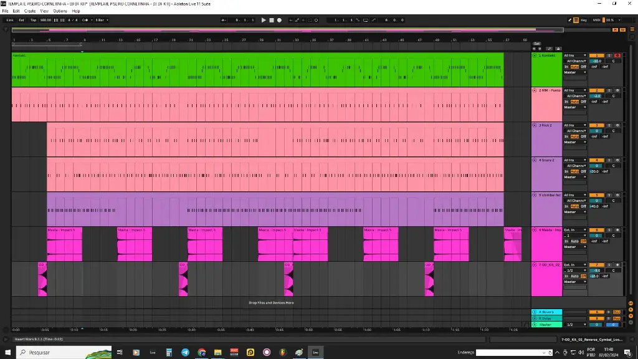Click the Tap tempo button
638x359 pixels.
[34, 20]
